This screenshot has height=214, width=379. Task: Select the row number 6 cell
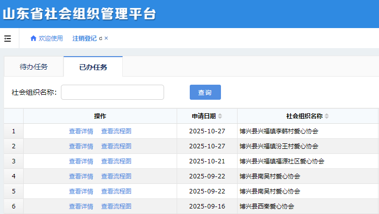click(14, 206)
